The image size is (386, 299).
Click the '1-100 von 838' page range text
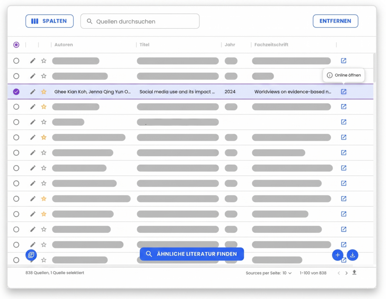click(x=313, y=273)
